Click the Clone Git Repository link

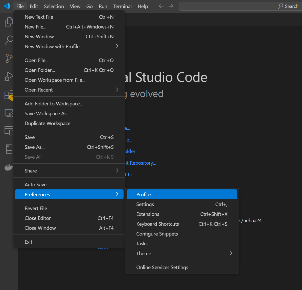(x=141, y=163)
